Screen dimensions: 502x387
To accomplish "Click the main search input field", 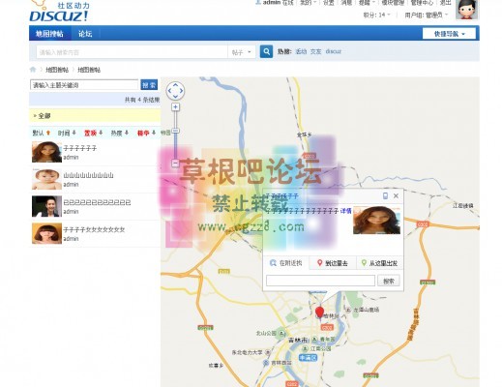I will click(x=132, y=52).
